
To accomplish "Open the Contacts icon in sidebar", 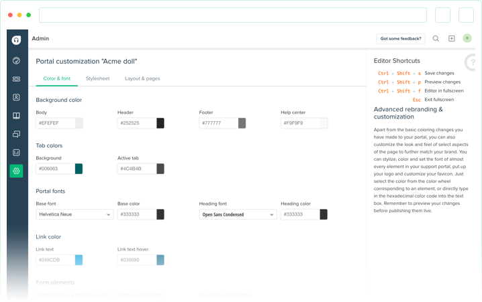I will click(x=17, y=97).
